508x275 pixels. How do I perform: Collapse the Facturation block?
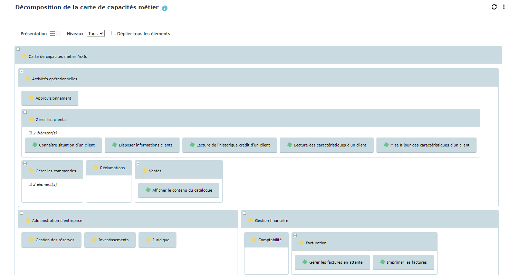[x=295, y=236]
